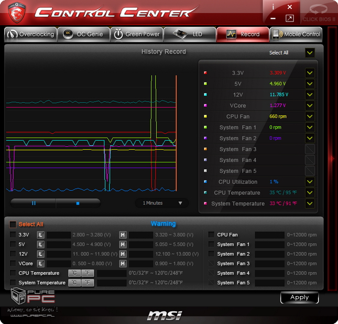Click the L low-limit icon for 12V
The width and height of the screenshot is (338, 324).
(x=40, y=254)
